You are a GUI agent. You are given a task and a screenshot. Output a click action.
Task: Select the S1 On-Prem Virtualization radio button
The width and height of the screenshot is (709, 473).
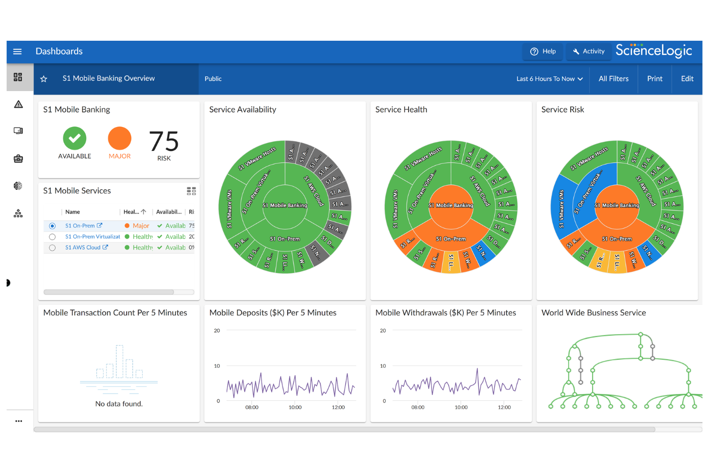pyautogui.click(x=52, y=236)
